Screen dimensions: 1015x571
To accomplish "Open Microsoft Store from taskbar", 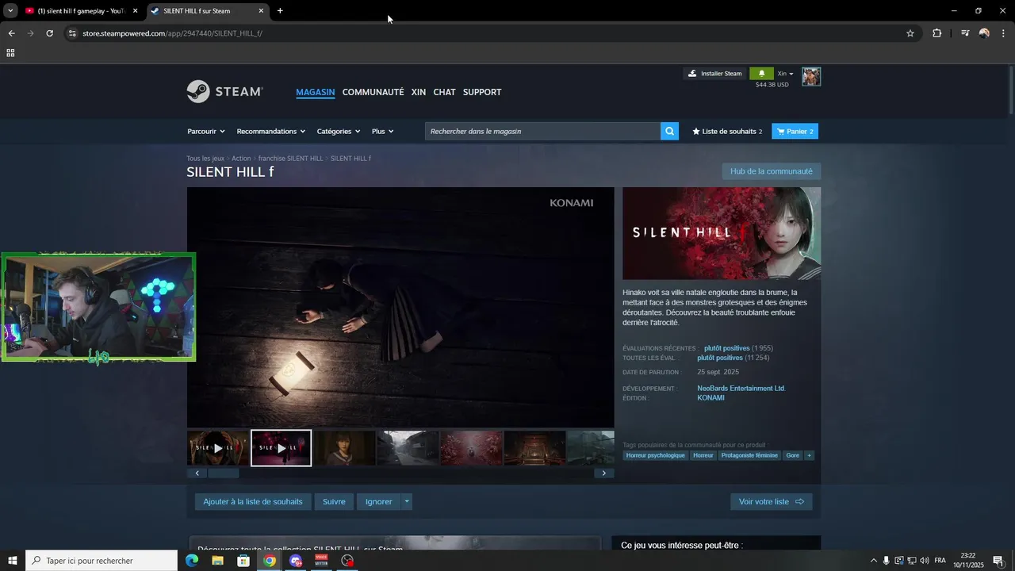I will point(243,561).
